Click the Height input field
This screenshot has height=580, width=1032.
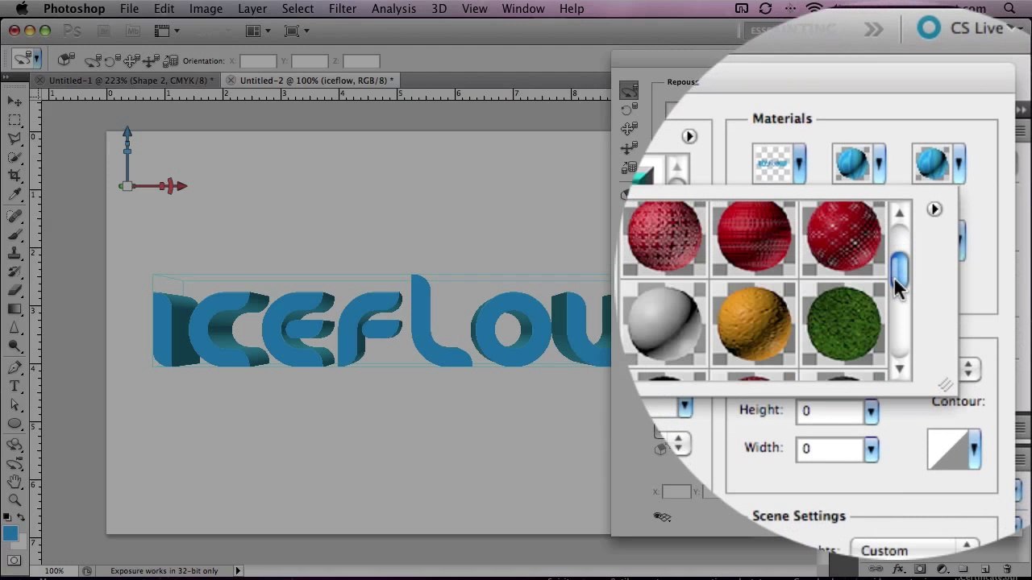click(830, 411)
